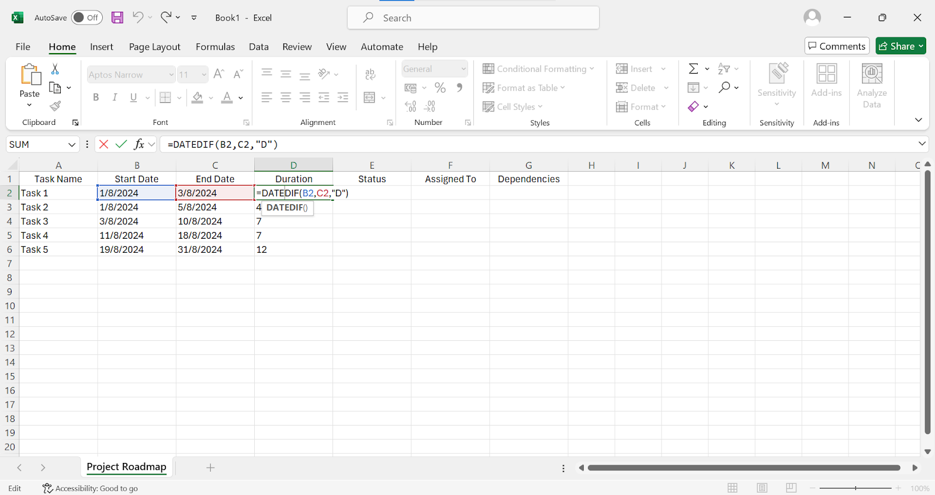Click Increase Indent icon
Screen dimensions: 935x495
point(343,97)
